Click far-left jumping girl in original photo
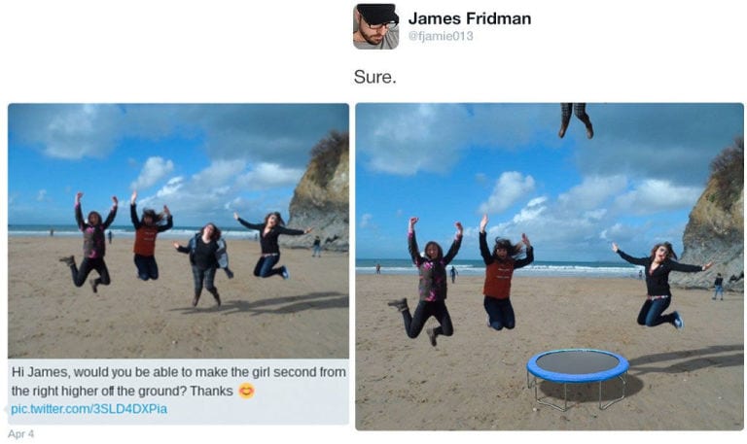Viewport: 747px width, 444px height. [x=91, y=243]
